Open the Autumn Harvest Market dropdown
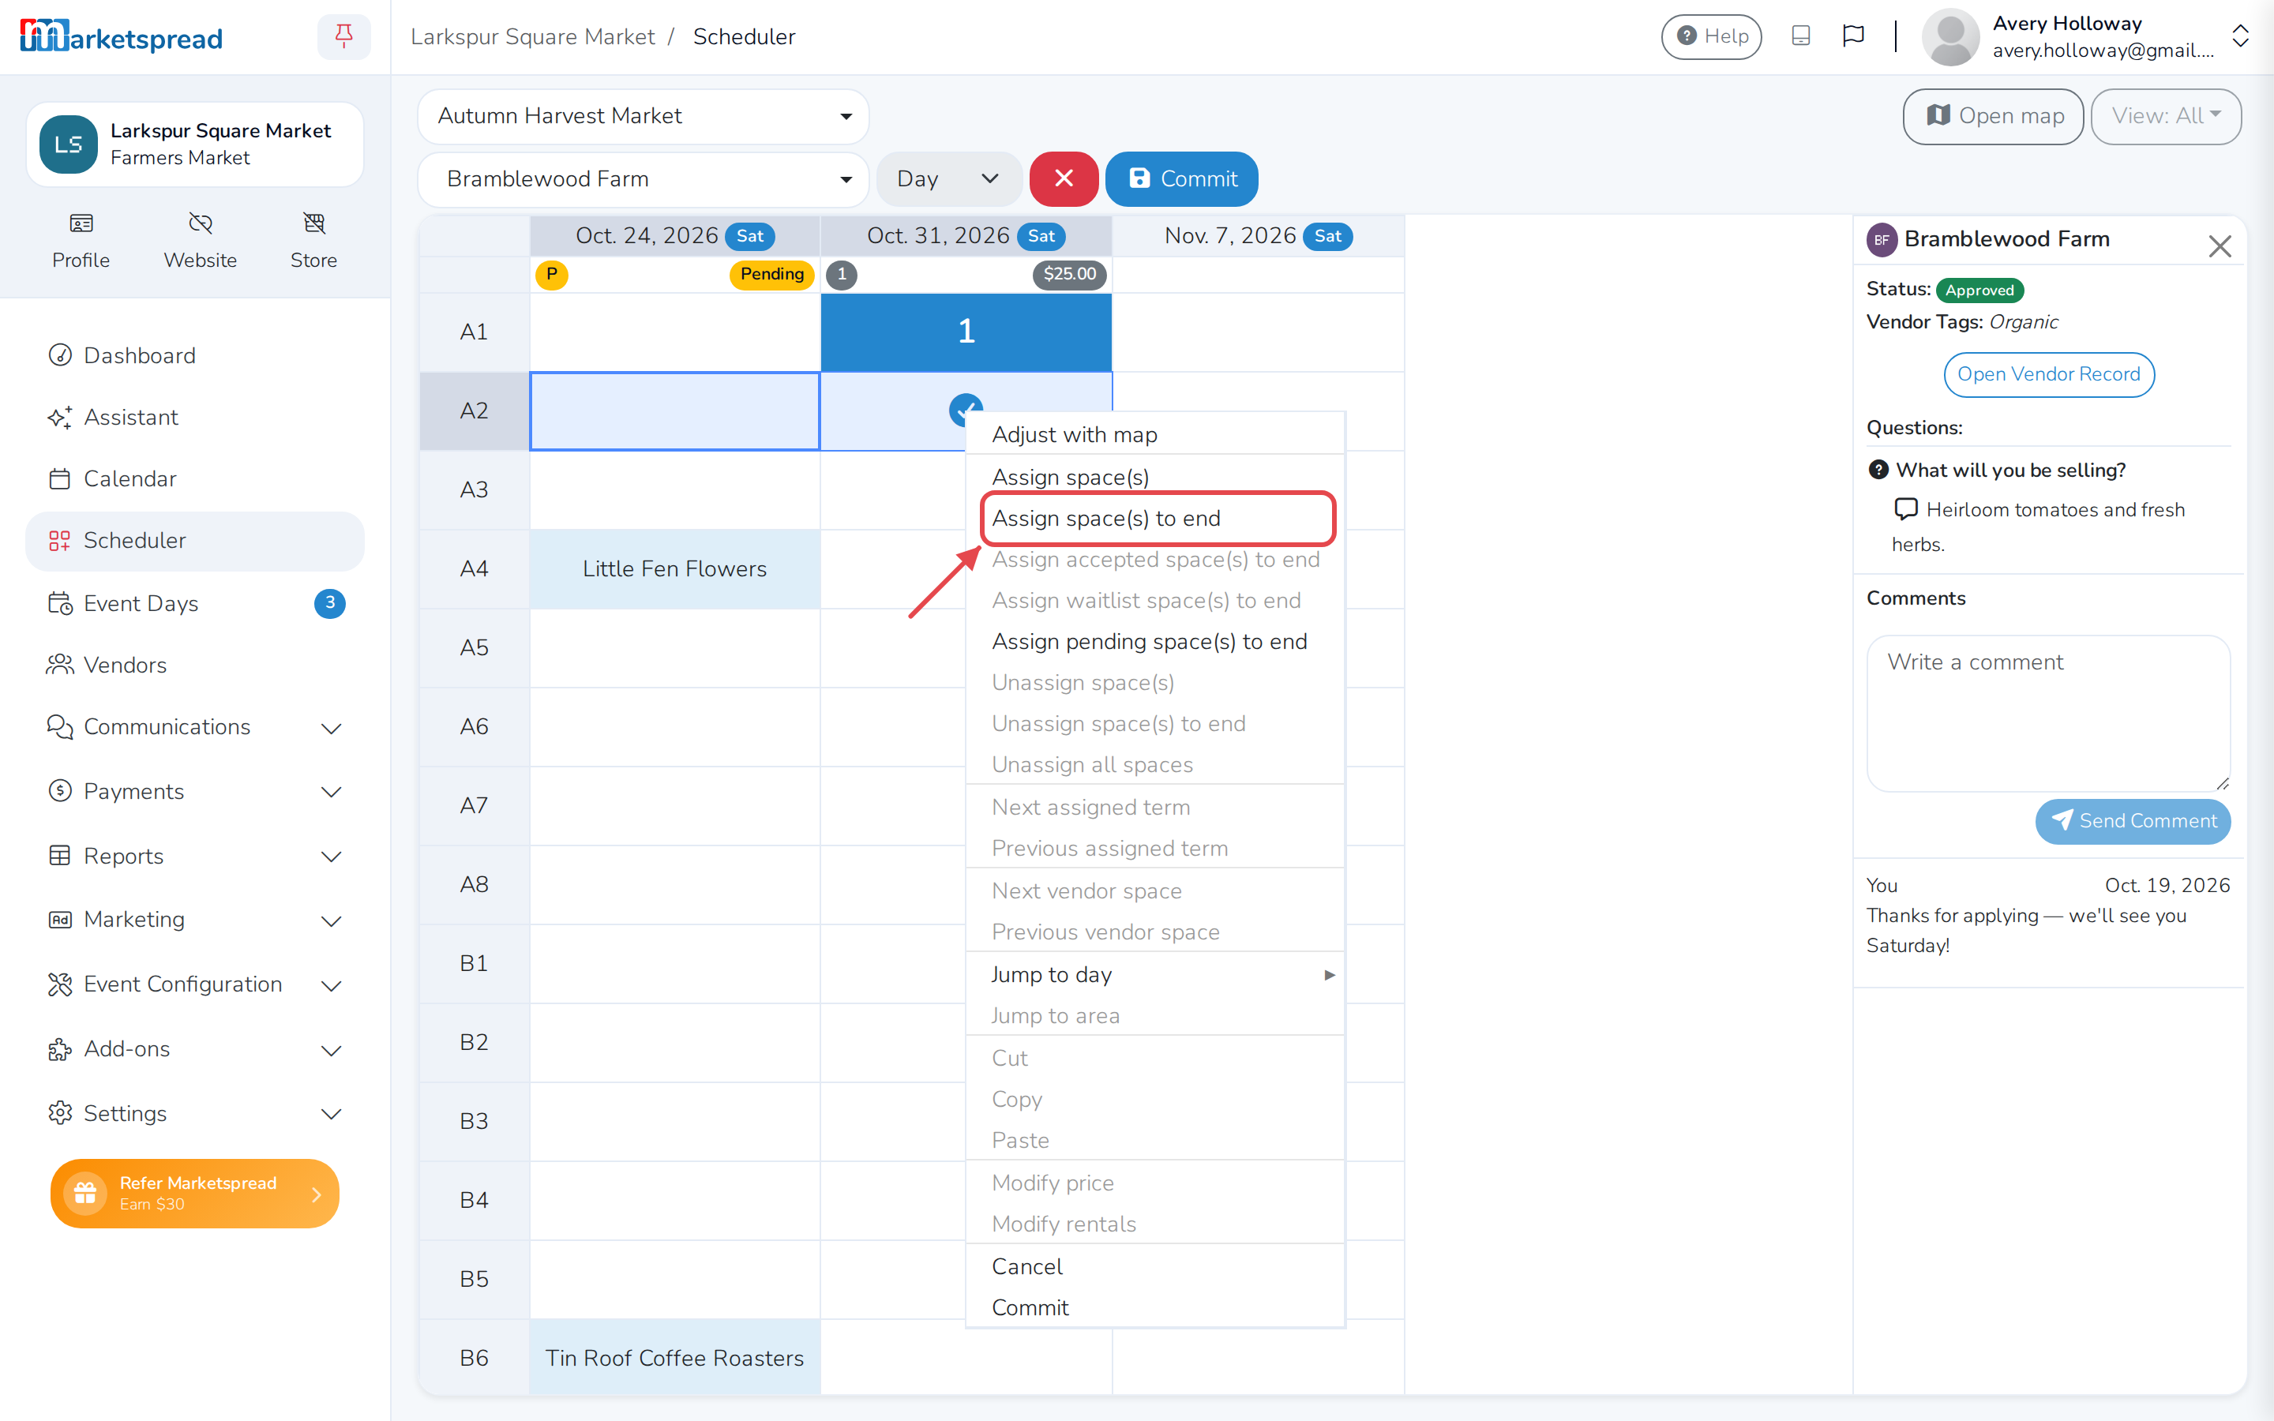Image resolution: width=2274 pixels, height=1421 pixels. (x=643, y=115)
